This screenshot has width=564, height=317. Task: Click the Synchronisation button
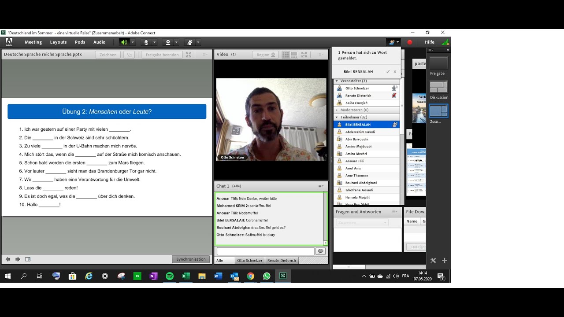click(191, 259)
